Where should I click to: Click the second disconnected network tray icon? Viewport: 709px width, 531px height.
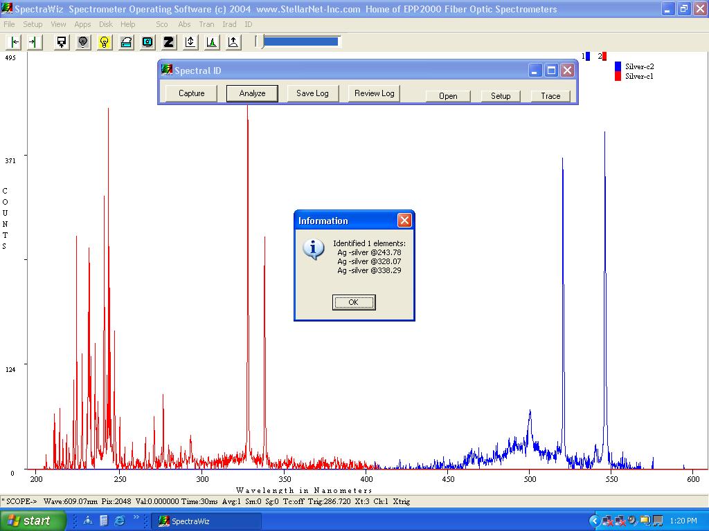[620, 521]
